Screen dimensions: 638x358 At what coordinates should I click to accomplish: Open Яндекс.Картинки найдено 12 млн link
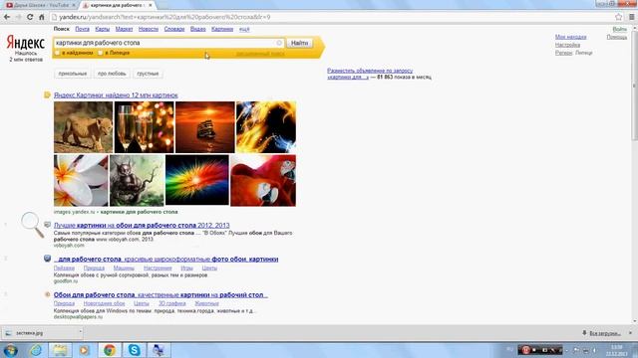pyautogui.click(x=116, y=95)
